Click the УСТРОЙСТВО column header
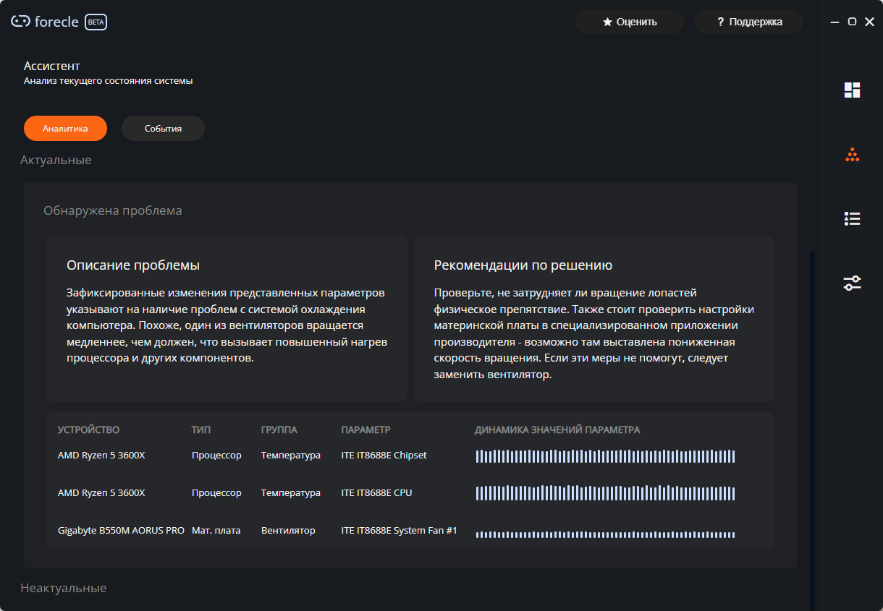Image resolution: width=883 pixels, height=611 pixels. tap(88, 430)
